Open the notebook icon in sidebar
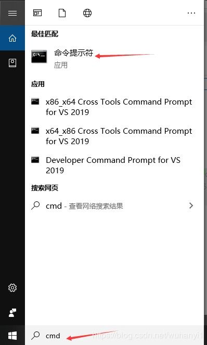Viewport: 207px width, 345px height. pos(12,63)
